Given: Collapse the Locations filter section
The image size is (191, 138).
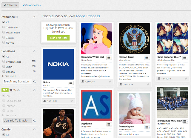Looking at the screenshot, I should point(34,51).
